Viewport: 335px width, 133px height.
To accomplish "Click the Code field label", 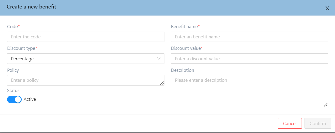I will (13, 27).
